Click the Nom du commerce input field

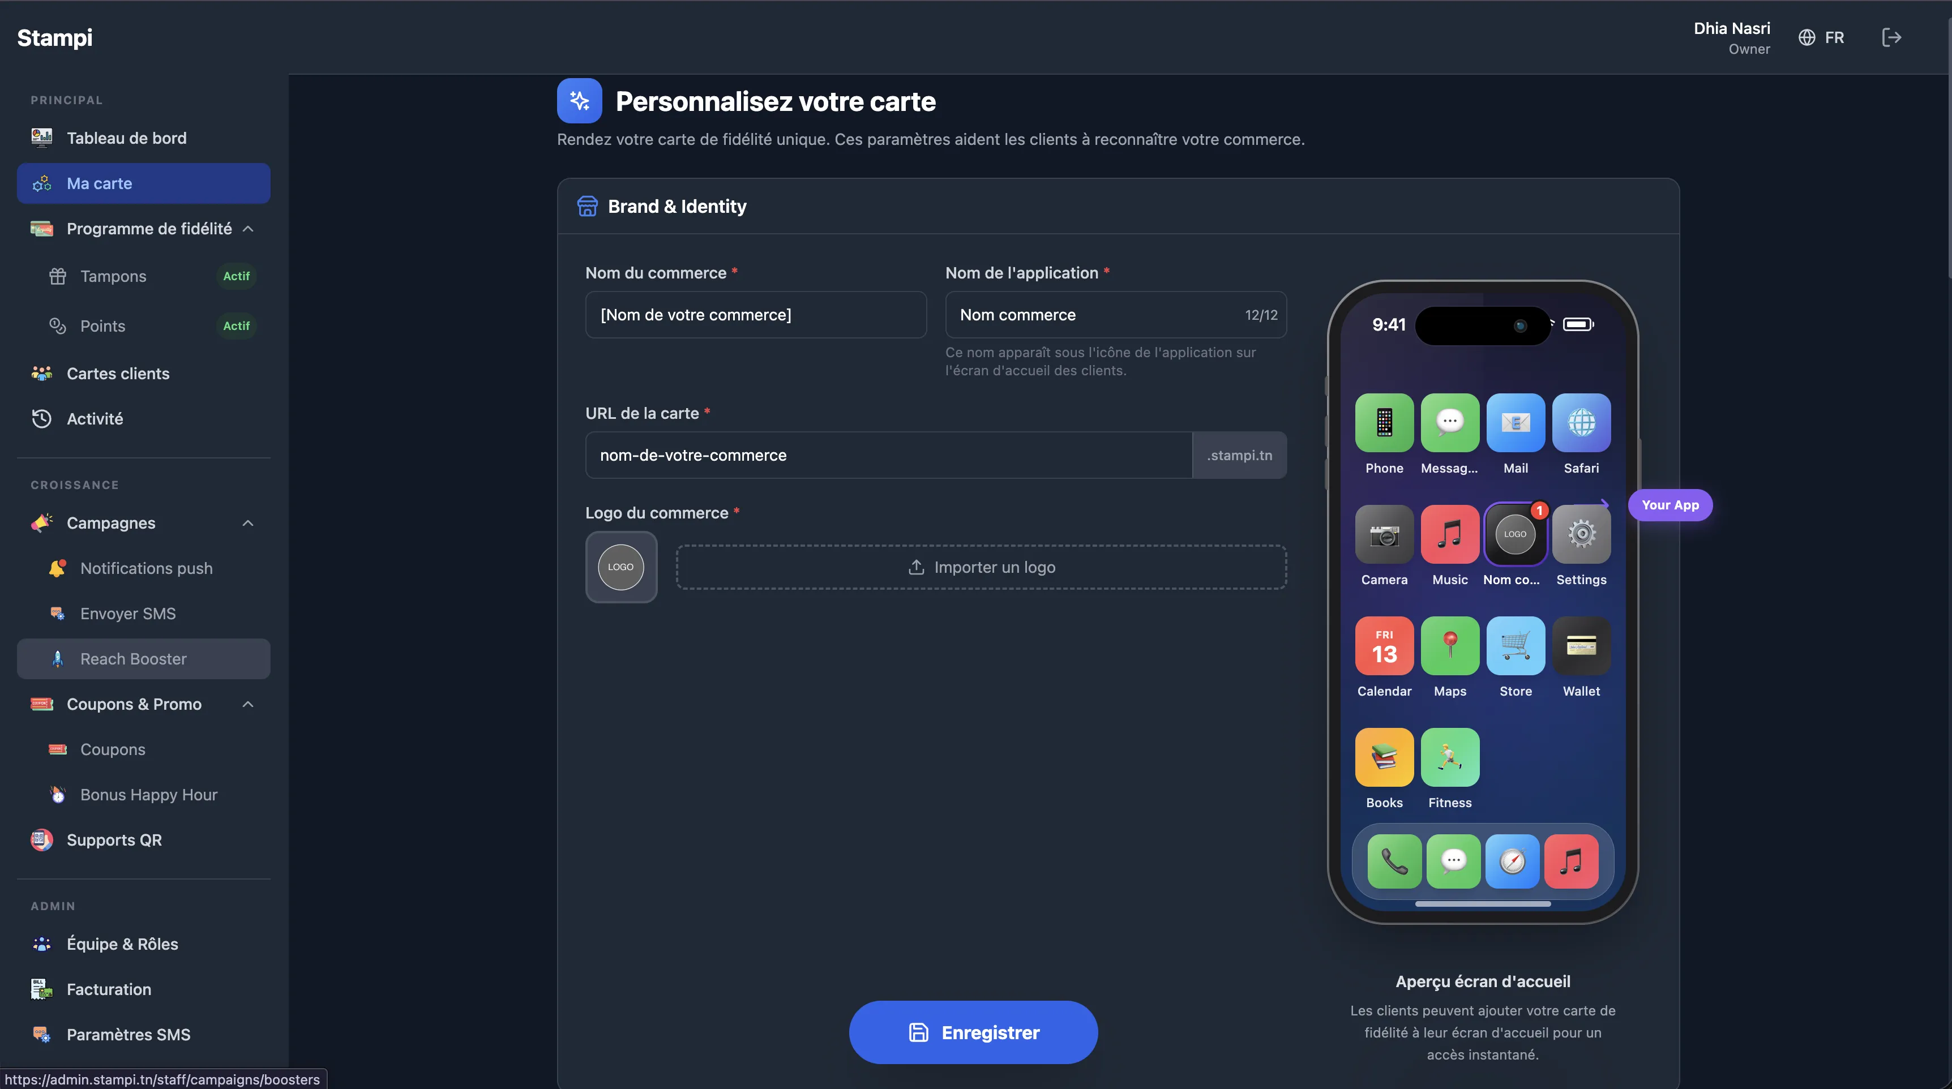(x=755, y=315)
